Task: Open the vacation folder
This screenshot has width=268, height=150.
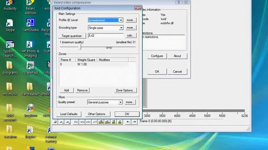Action: (x=10, y=132)
